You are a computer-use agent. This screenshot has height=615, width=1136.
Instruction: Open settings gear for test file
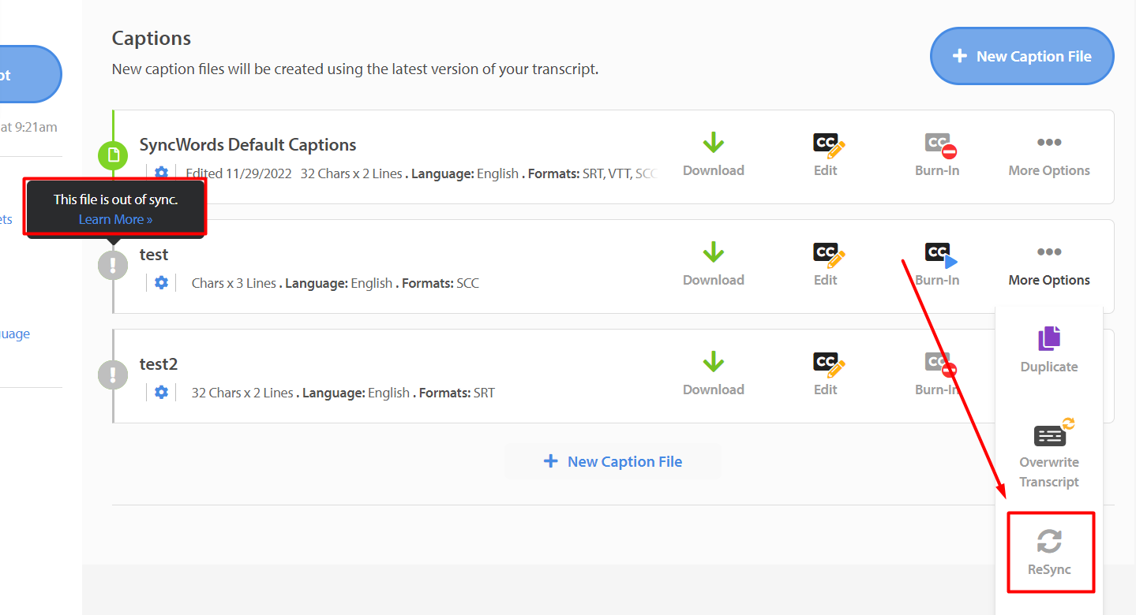coord(161,282)
